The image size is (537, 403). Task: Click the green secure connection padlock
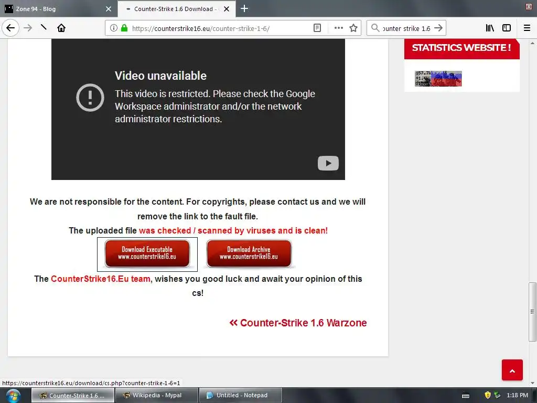tap(124, 28)
